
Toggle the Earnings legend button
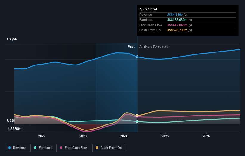click(x=43, y=148)
